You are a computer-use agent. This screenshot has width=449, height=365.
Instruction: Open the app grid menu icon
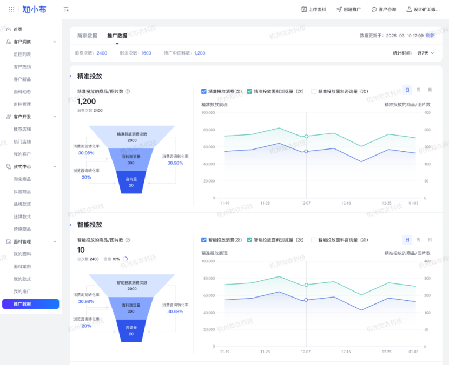click(11, 9)
